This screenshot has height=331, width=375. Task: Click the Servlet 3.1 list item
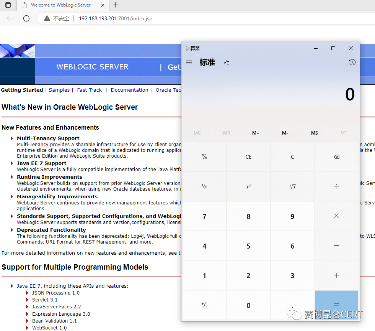pyautogui.click(x=45, y=300)
